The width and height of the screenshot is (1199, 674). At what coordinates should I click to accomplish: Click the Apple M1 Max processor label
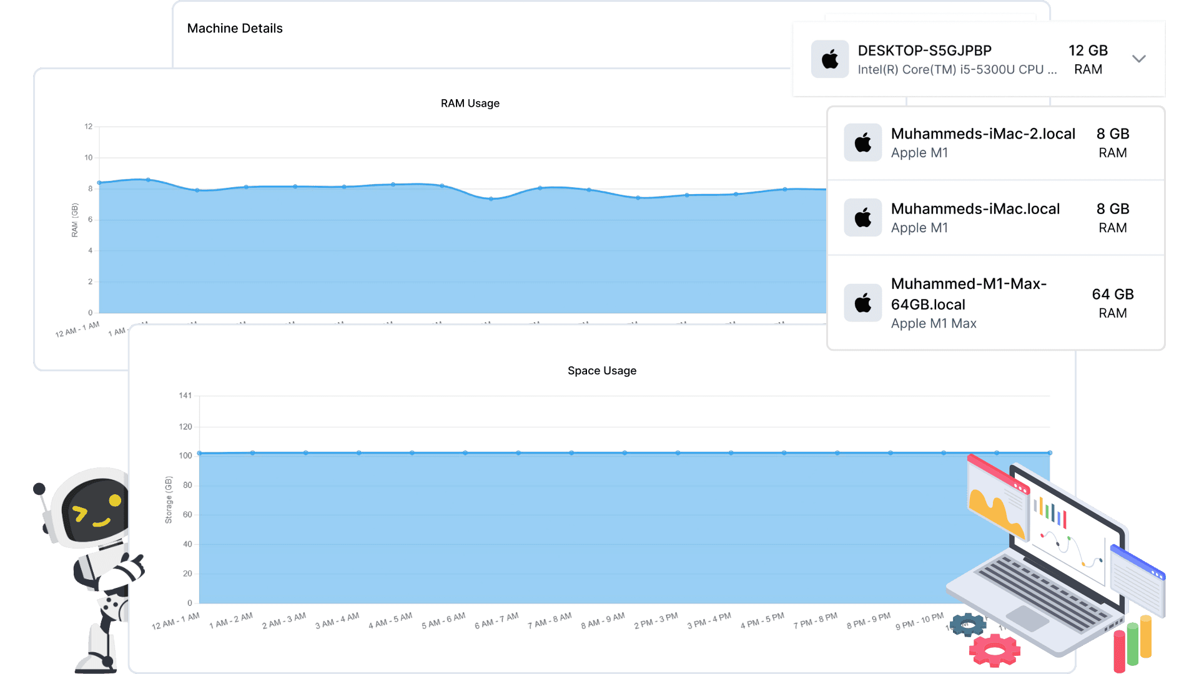(934, 323)
